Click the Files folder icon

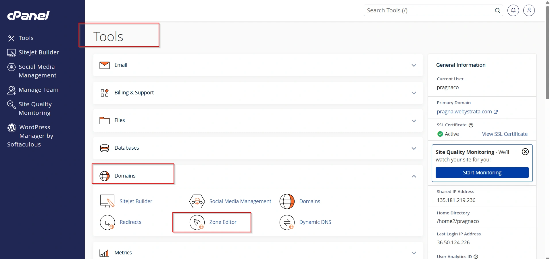tap(105, 120)
